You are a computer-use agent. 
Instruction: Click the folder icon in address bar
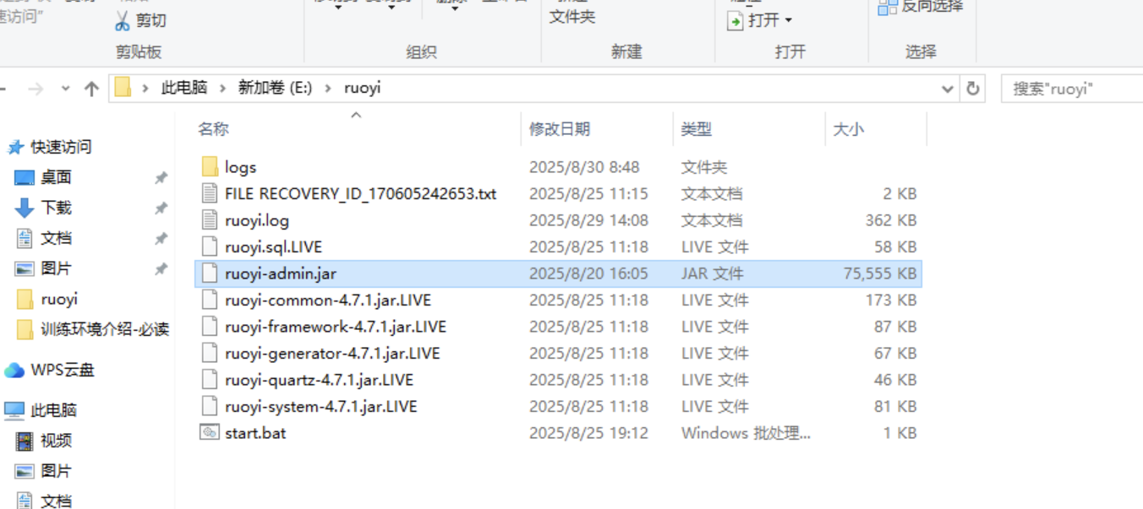[x=123, y=88]
